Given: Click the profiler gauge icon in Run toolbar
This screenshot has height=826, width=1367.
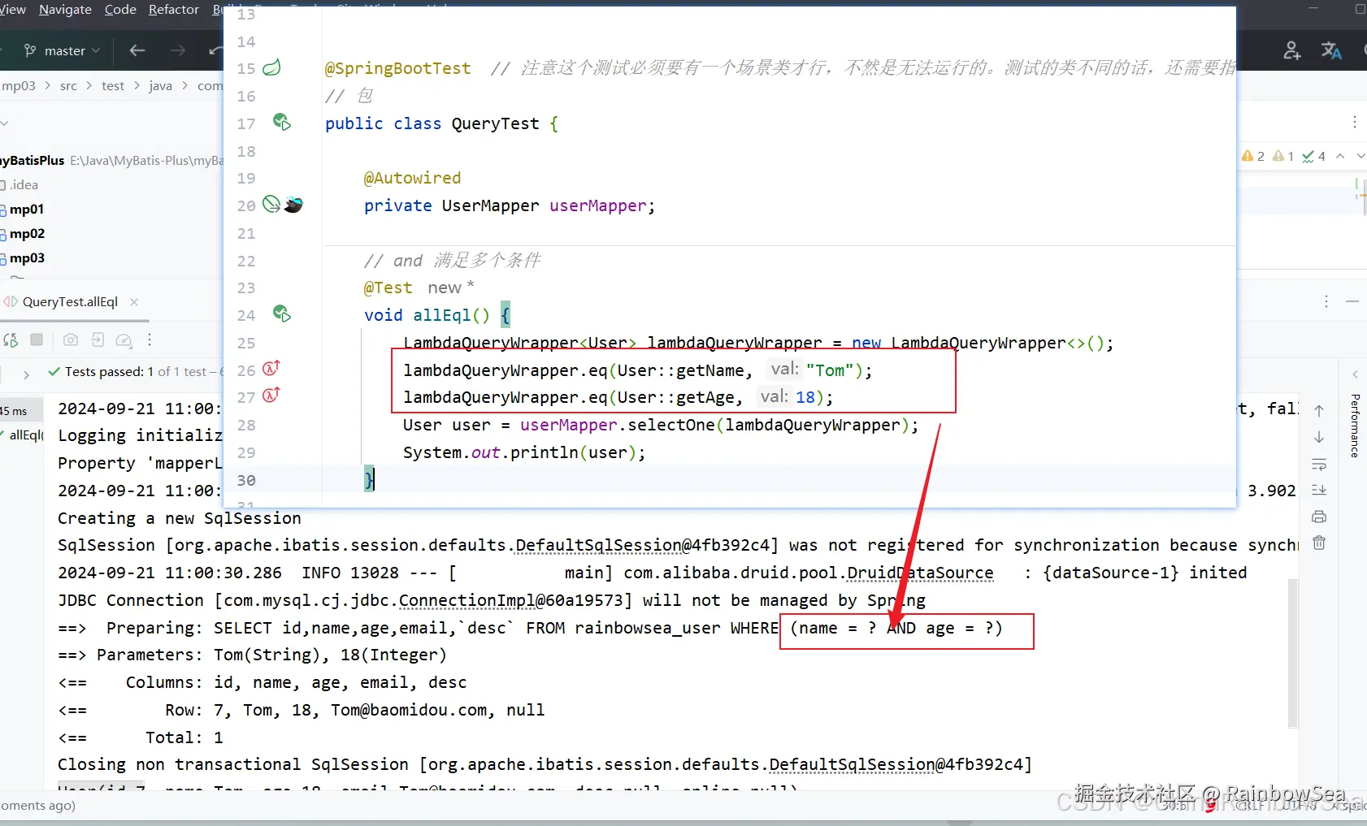Looking at the screenshot, I should point(124,340).
